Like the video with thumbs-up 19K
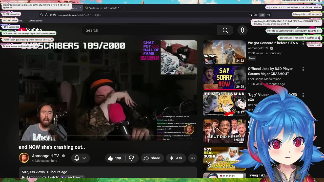Viewport: 324px width, 182px height. click(115, 158)
